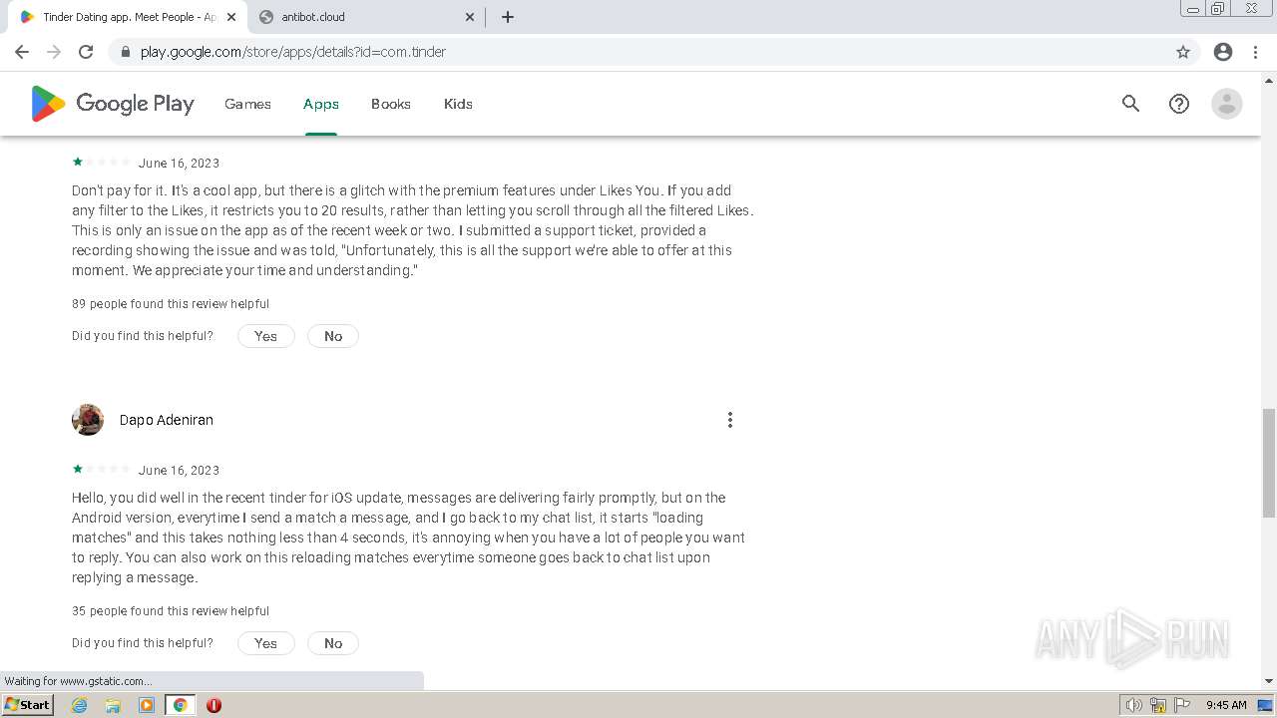
Task: Open the Help center icon
Action: (x=1179, y=104)
